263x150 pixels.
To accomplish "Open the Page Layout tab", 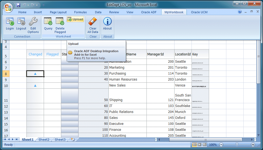I will [x=58, y=12].
